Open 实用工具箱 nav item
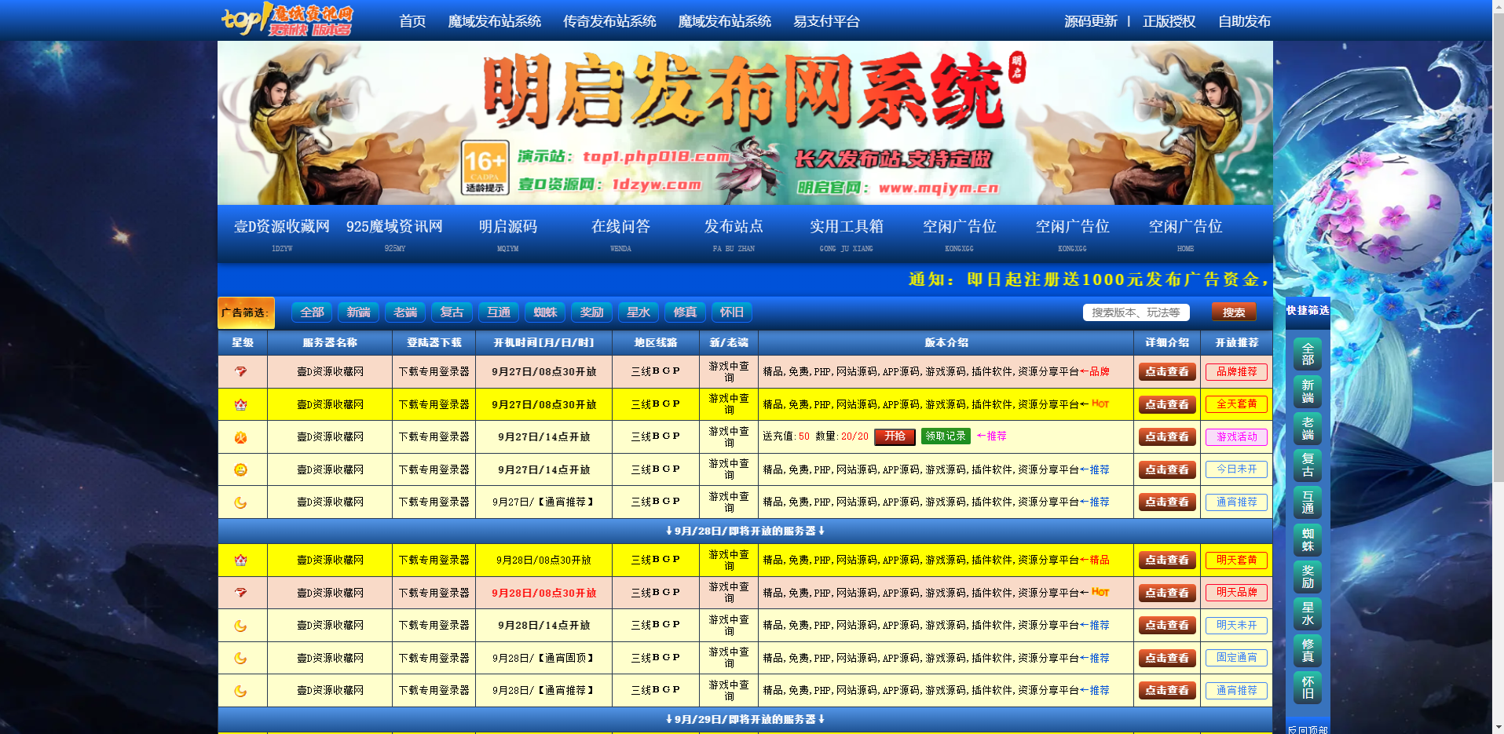 pos(847,234)
